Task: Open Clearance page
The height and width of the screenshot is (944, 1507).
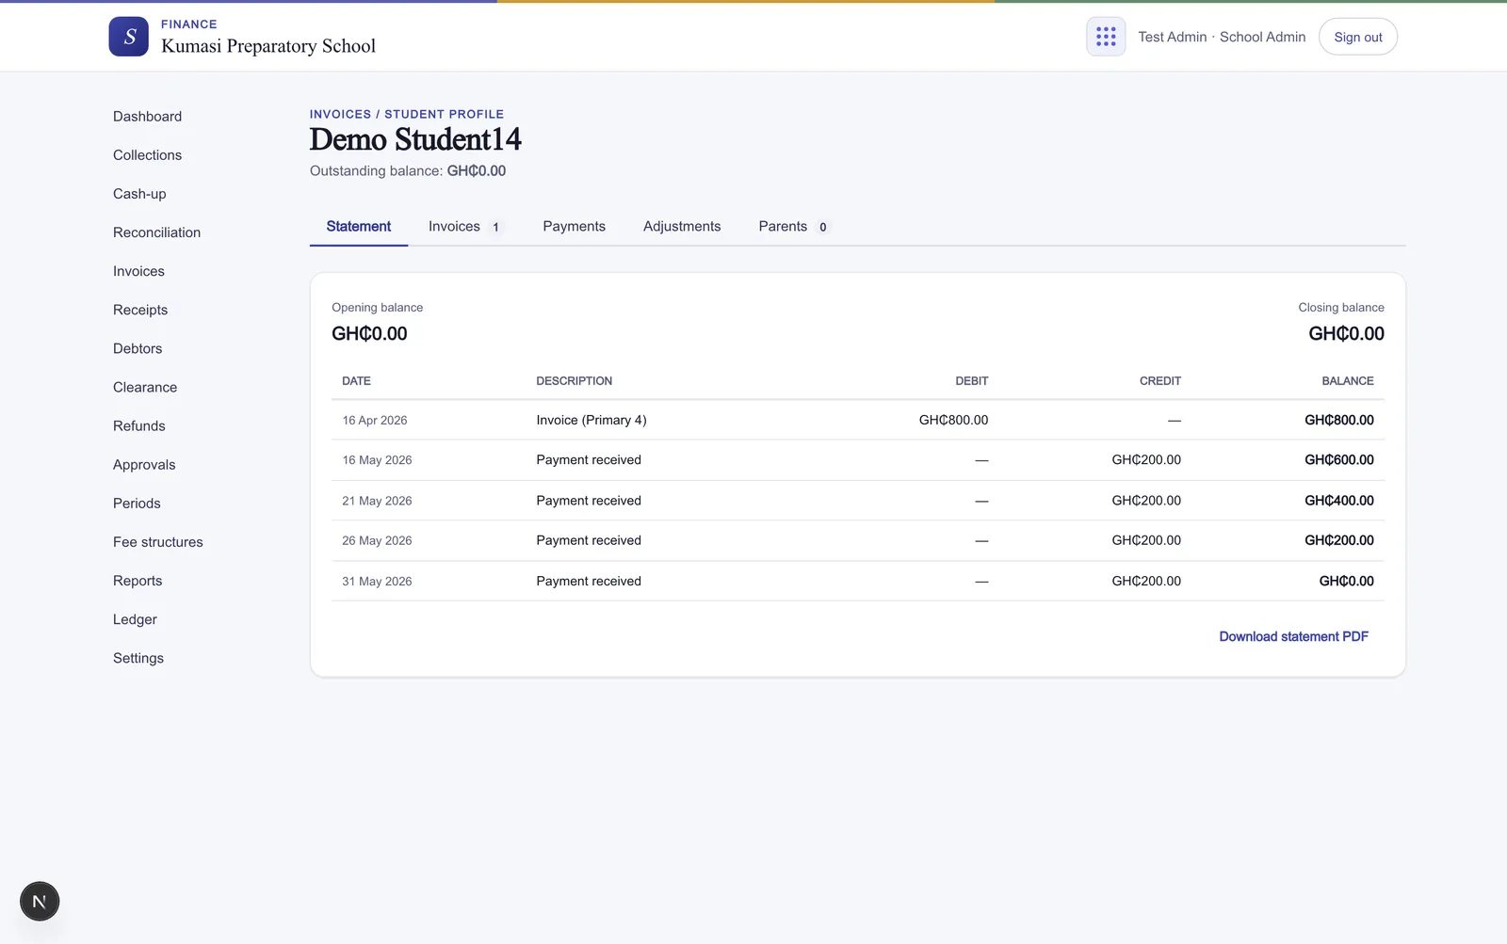Action: (145, 387)
